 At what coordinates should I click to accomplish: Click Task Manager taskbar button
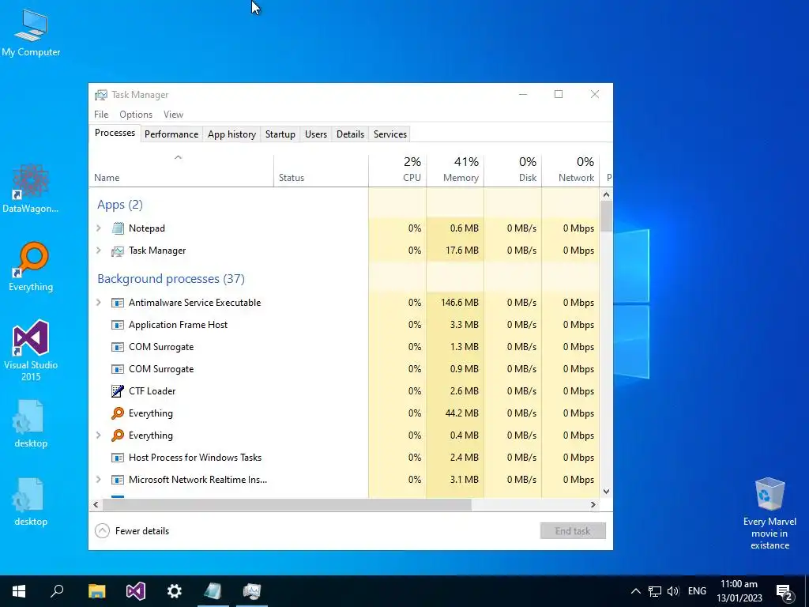252,591
